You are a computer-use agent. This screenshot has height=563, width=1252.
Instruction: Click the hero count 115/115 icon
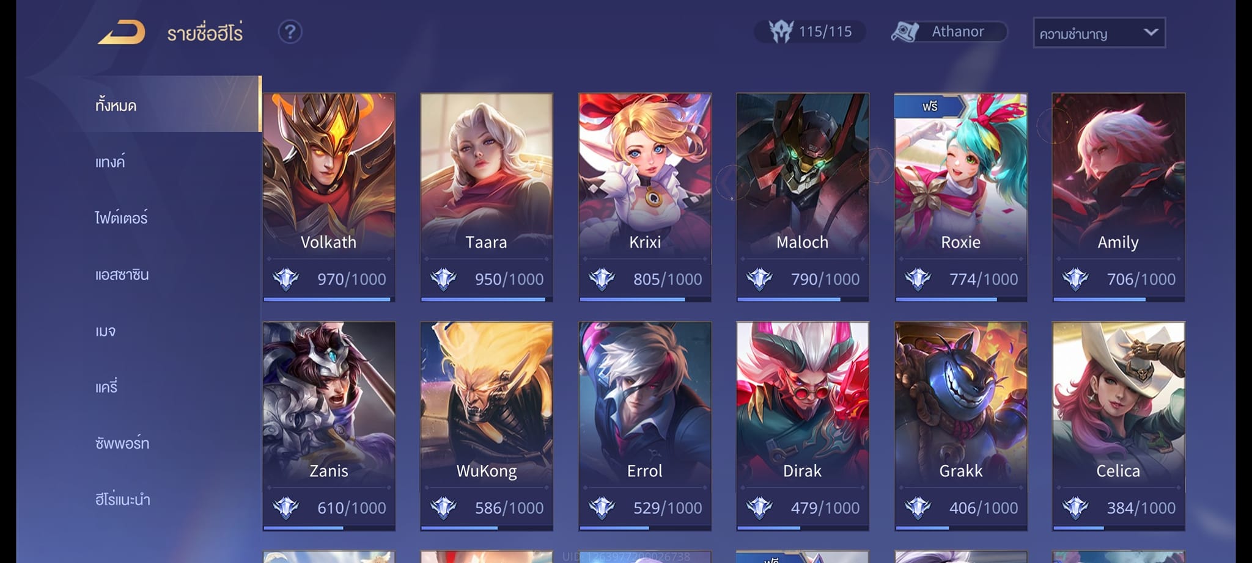tap(781, 31)
